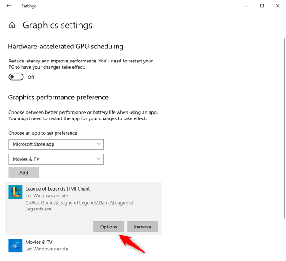The image size is (286, 261).
Task: Click 'Let Windows decide' under Movies & TV
Action: pyautogui.click(x=47, y=249)
